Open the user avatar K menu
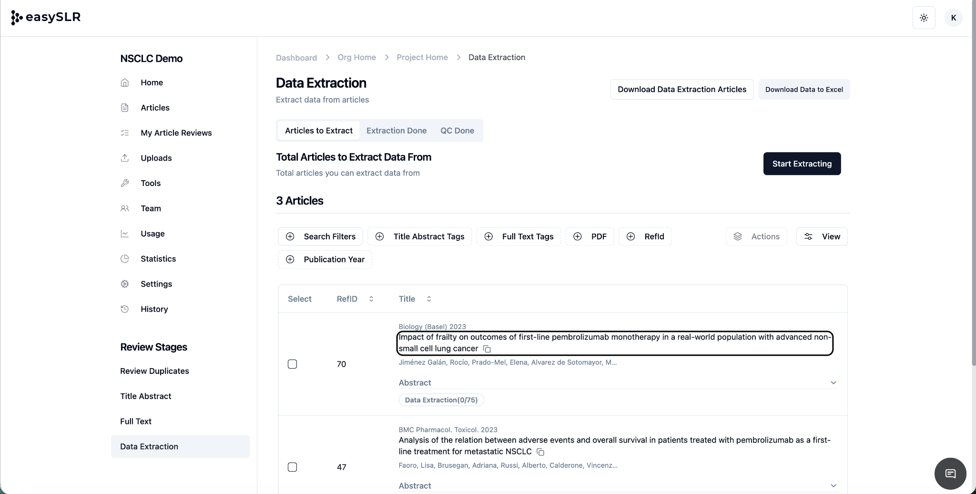The image size is (976, 494). [x=953, y=18]
